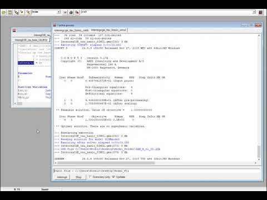This screenshot has height=200, width=267.
Task: Click the C O N O P T 3 heading
Action: pos(71,58)
